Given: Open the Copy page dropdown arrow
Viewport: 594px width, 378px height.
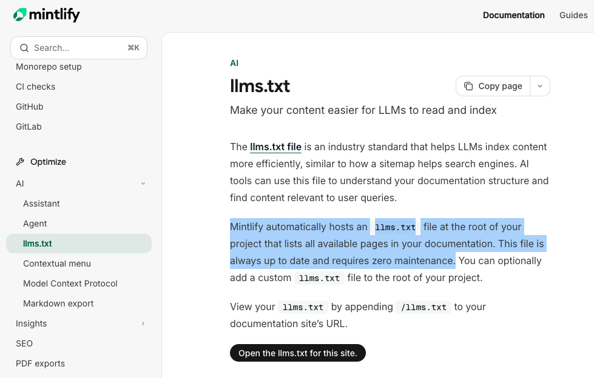Looking at the screenshot, I should 539,85.
